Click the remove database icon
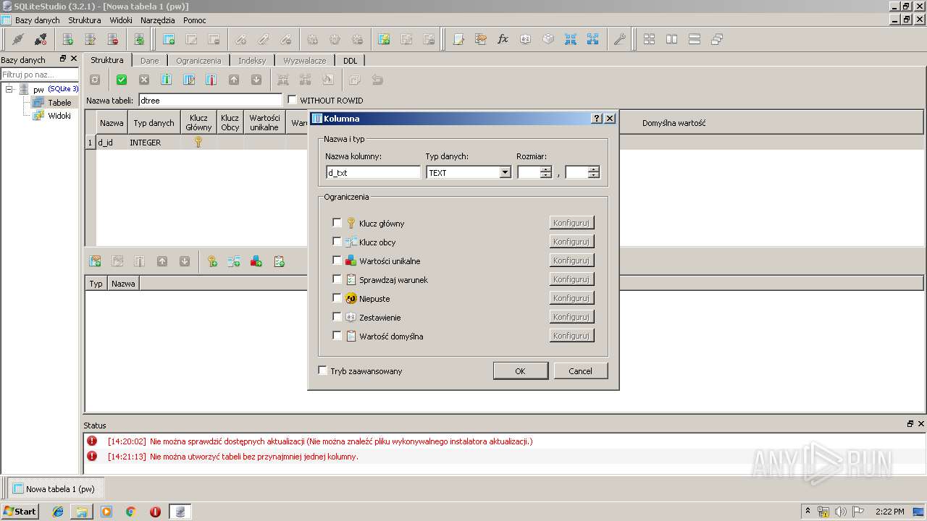The image size is (927, 521). pos(112,39)
